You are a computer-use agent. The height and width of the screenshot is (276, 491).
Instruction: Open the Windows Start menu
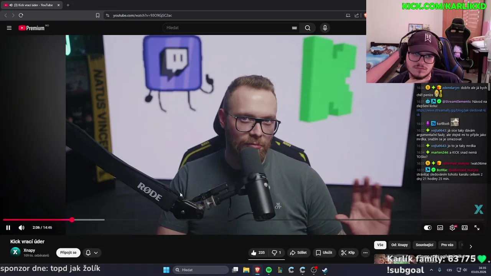(166, 270)
